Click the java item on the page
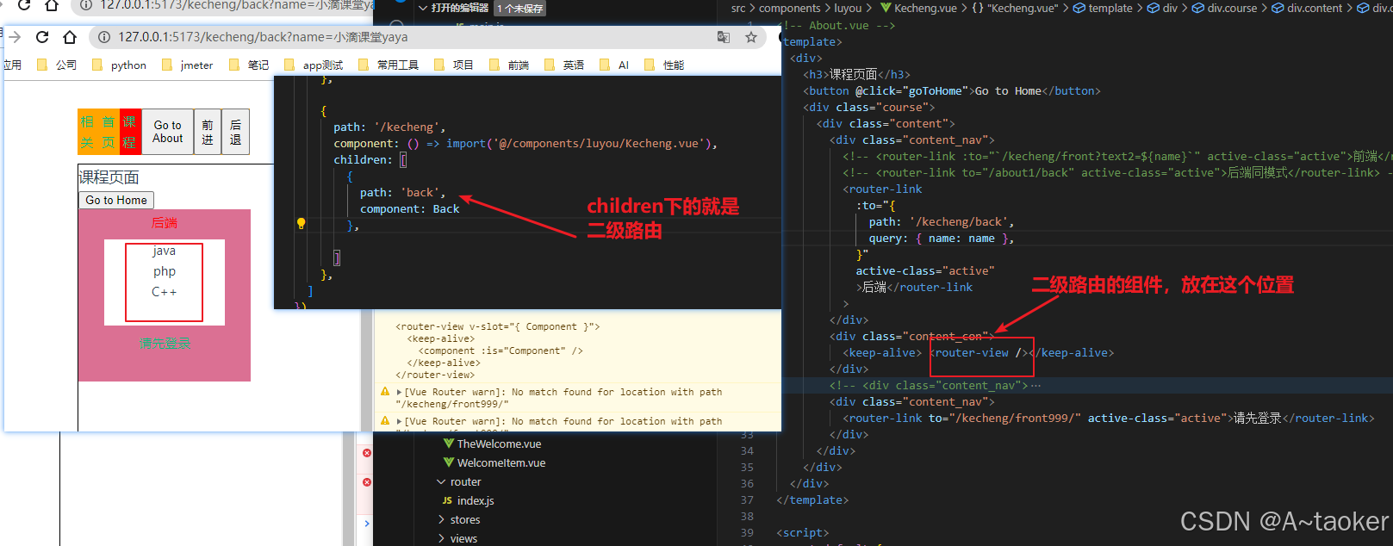Screen dimensions: 1393x546 [x=164, y=251]
